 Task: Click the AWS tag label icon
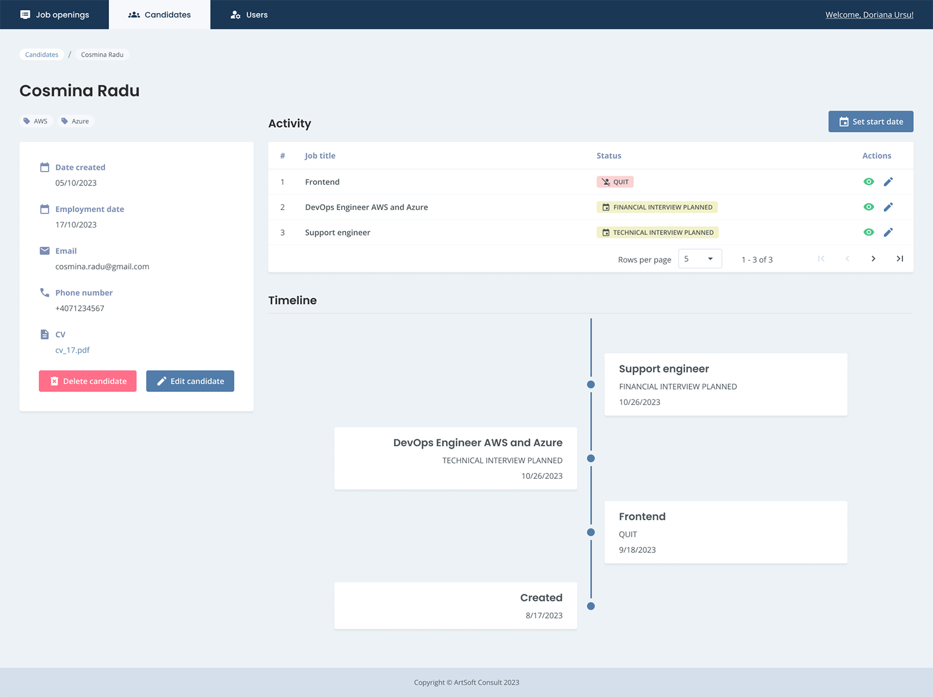pos(27,121)
